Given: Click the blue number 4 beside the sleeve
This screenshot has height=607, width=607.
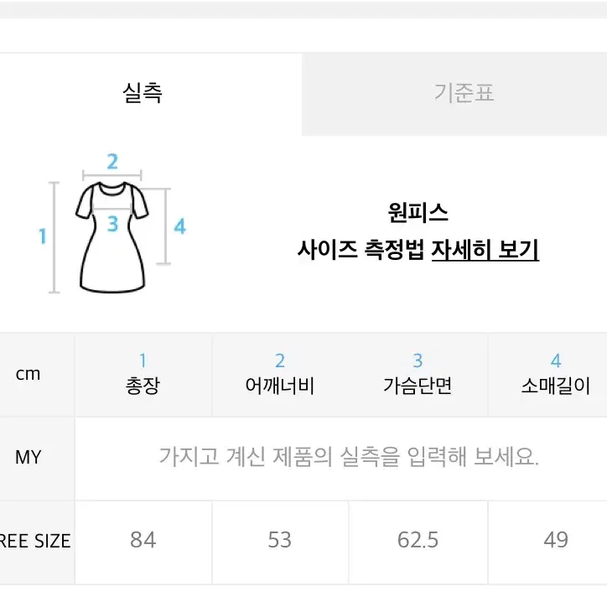Looking at the screenshot, I should [x=179, y=226].
